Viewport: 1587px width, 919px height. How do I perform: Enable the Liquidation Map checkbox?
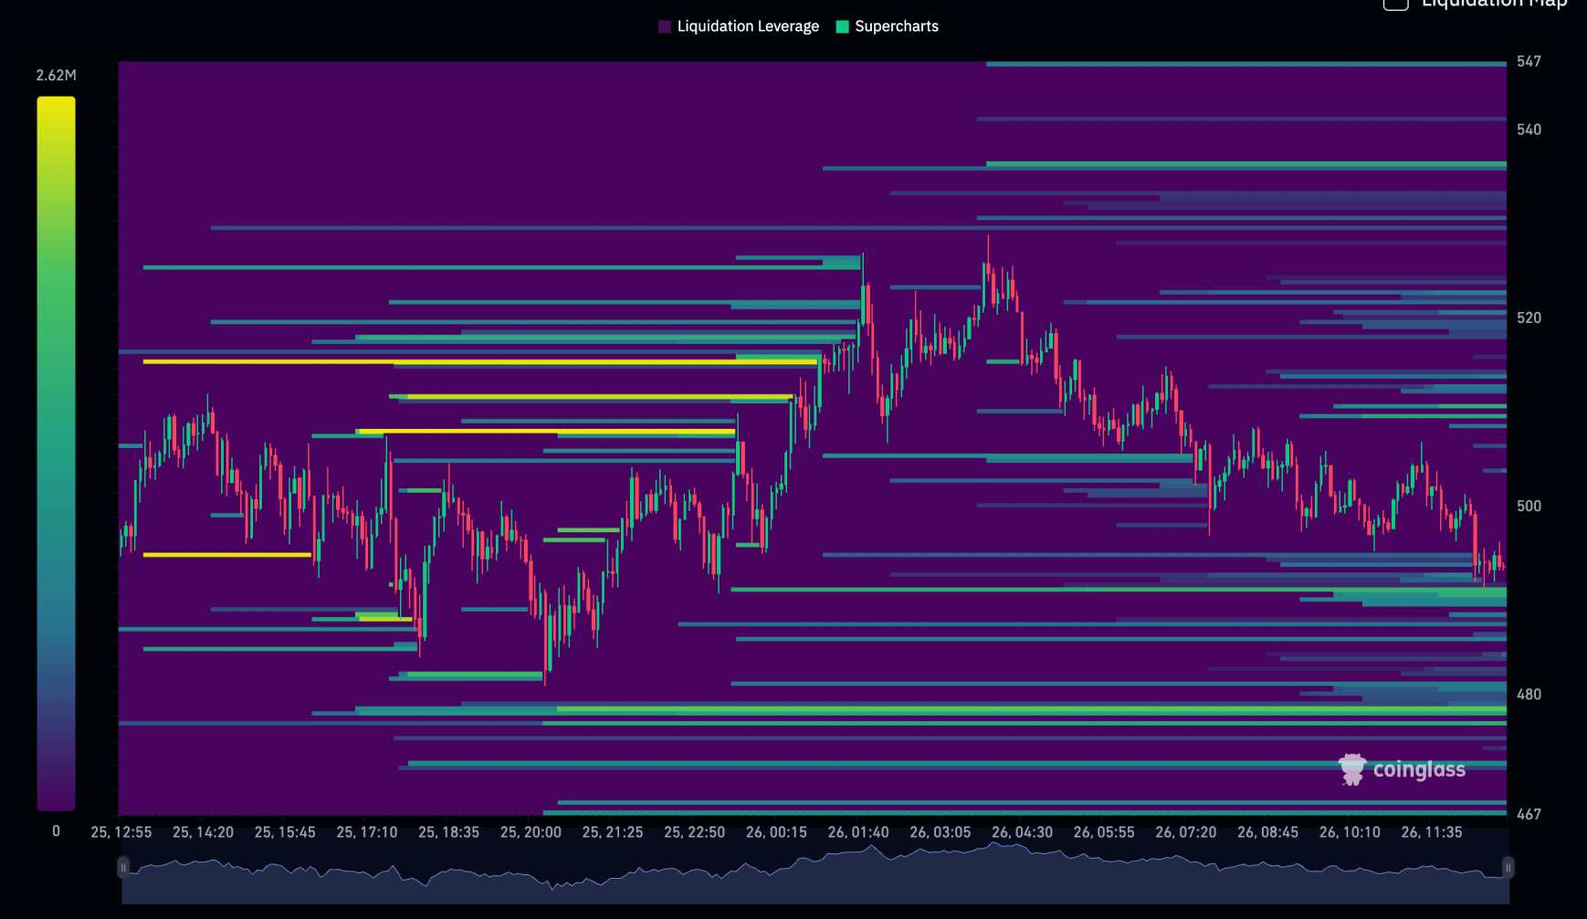1394,5
